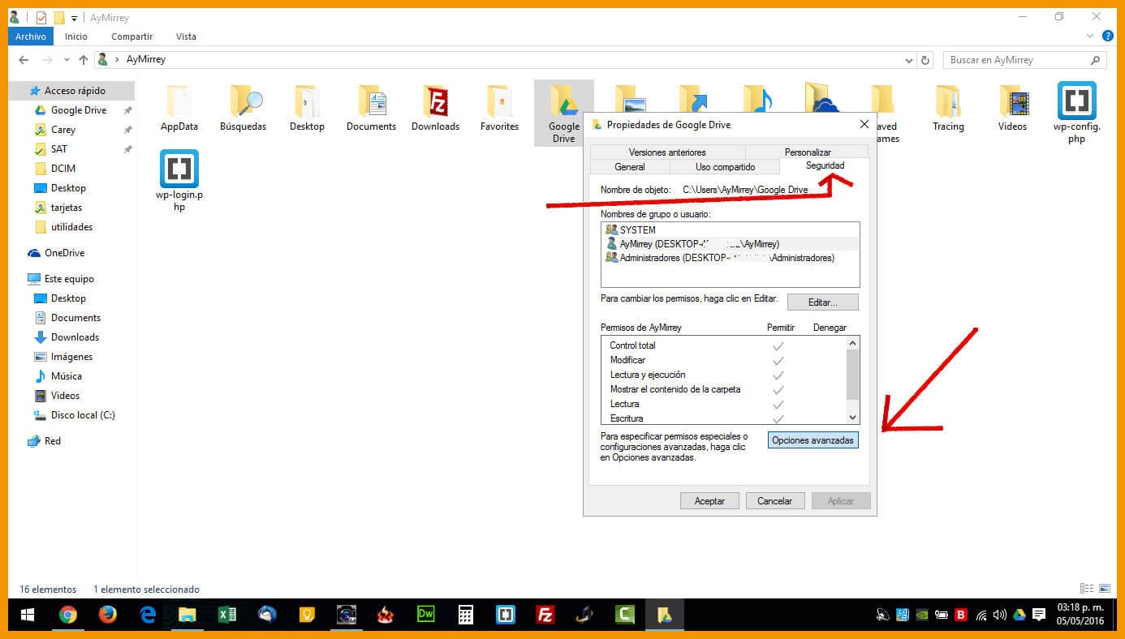Open the Action Center notifications icon

[x=1039, y=615]
